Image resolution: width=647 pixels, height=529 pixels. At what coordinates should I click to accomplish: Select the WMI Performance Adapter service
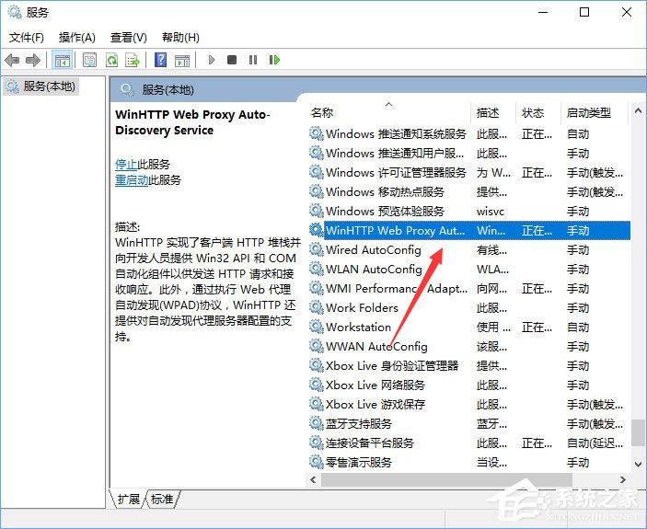[x=469, y=289]
